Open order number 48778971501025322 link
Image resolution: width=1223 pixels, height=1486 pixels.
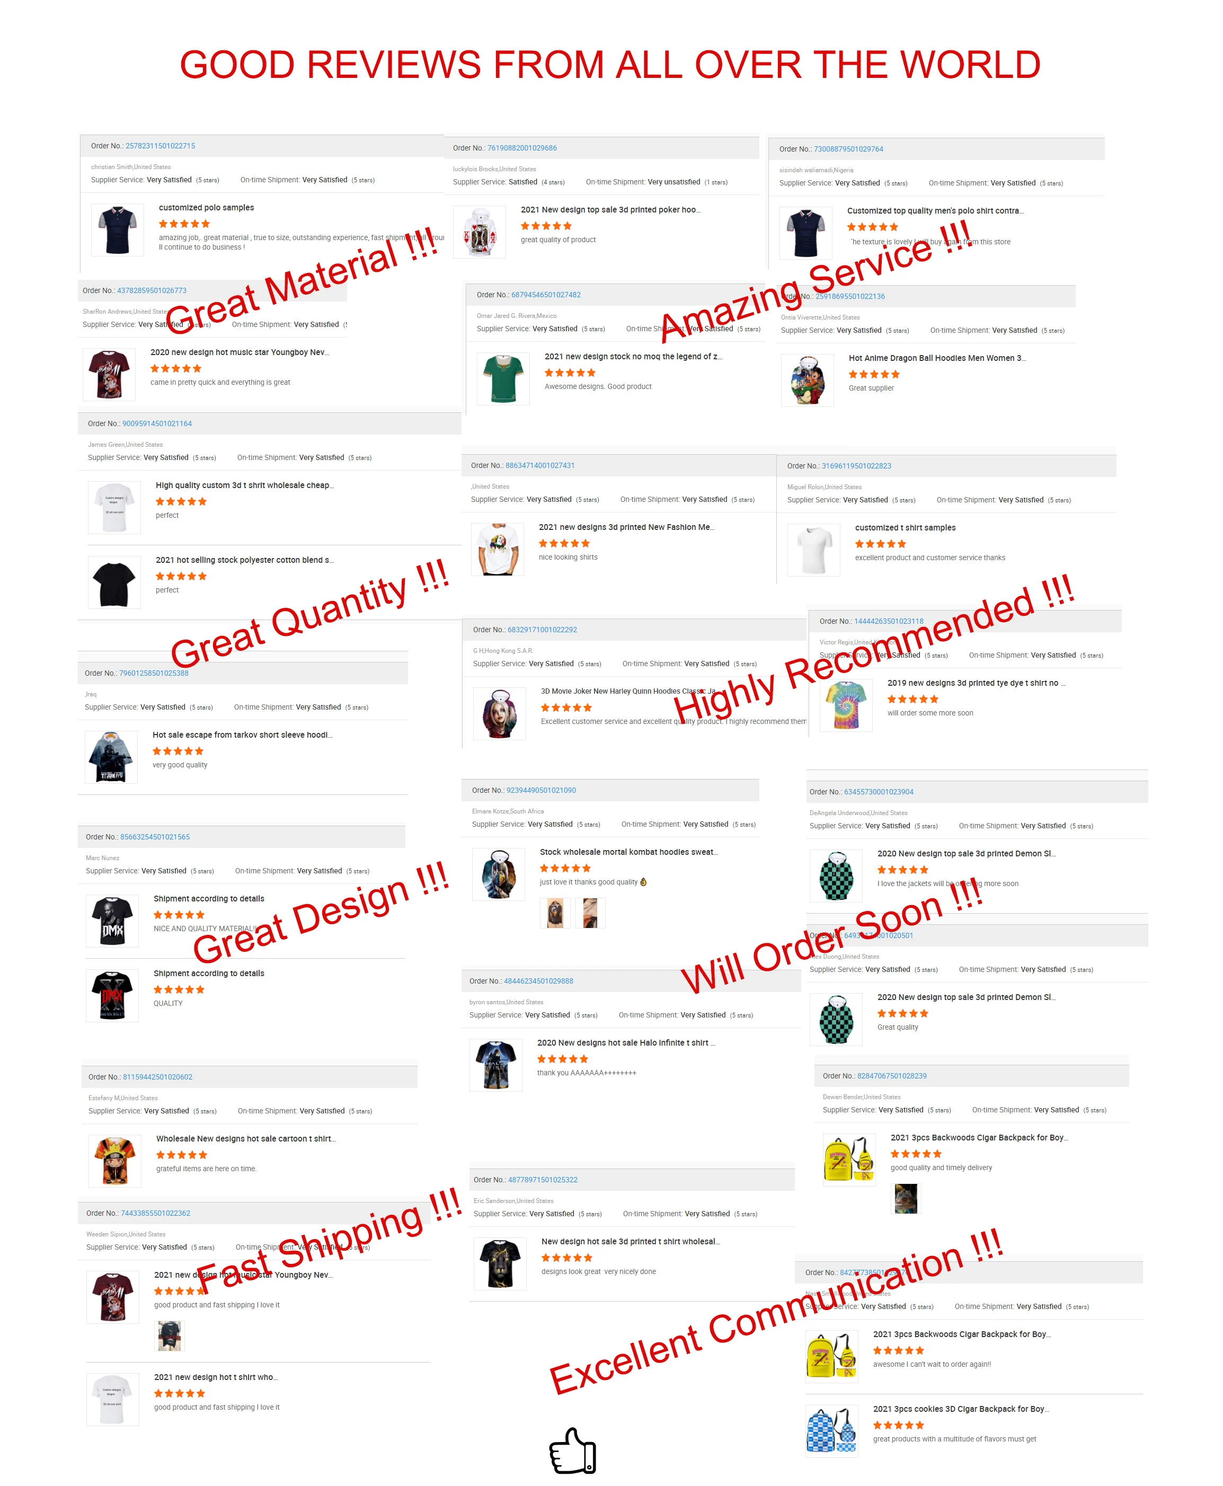coord(543,1179)
